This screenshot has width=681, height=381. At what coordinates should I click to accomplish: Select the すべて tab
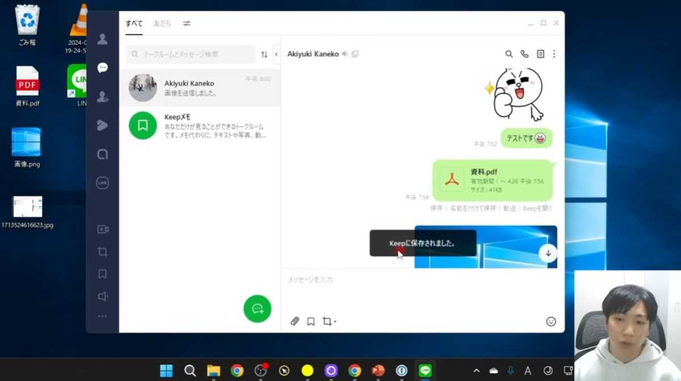pyautogui.click(x=134, y=23)
